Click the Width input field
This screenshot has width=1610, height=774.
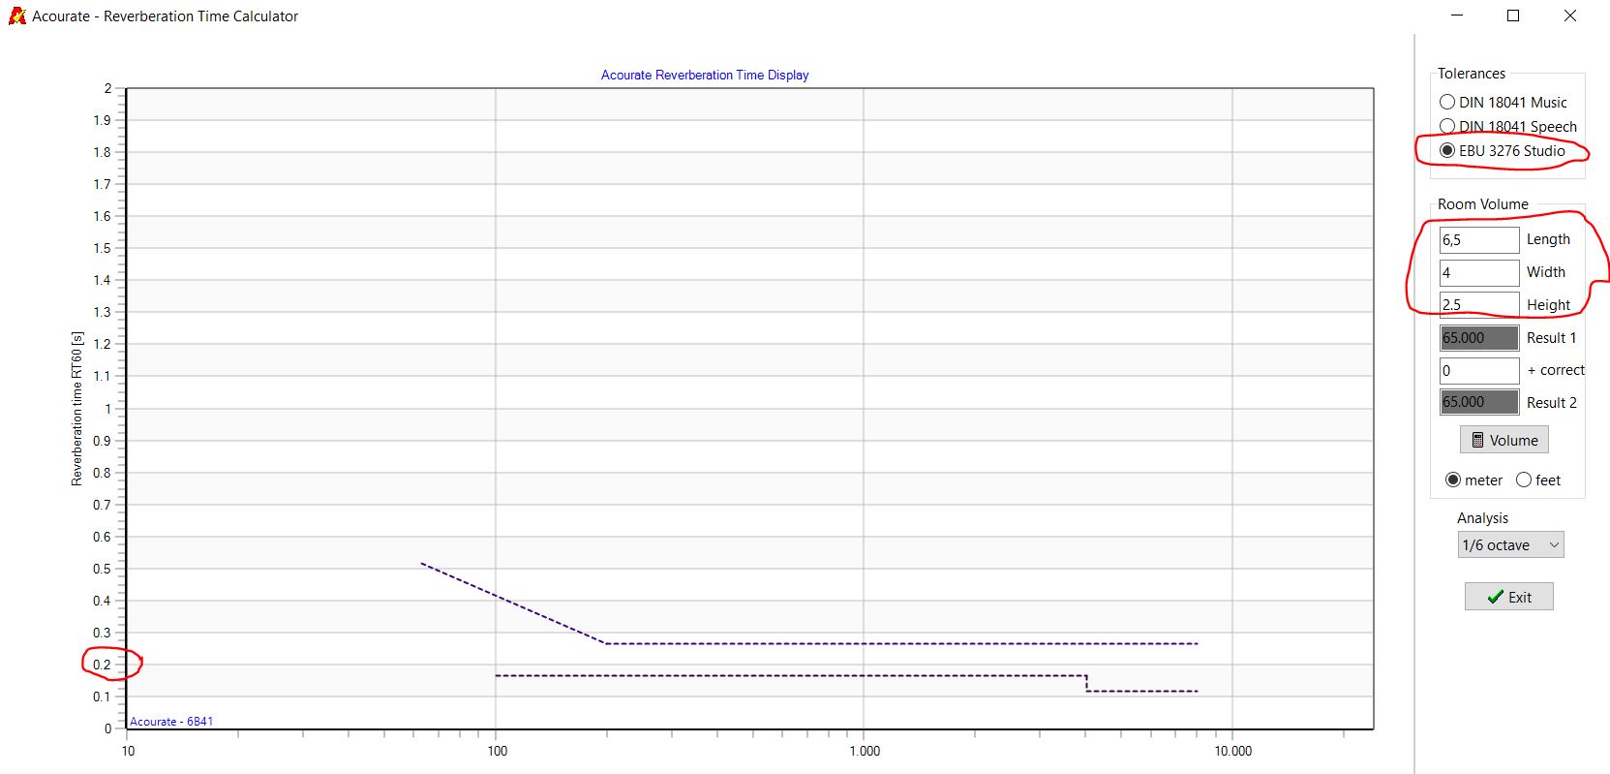[1479, 272]
